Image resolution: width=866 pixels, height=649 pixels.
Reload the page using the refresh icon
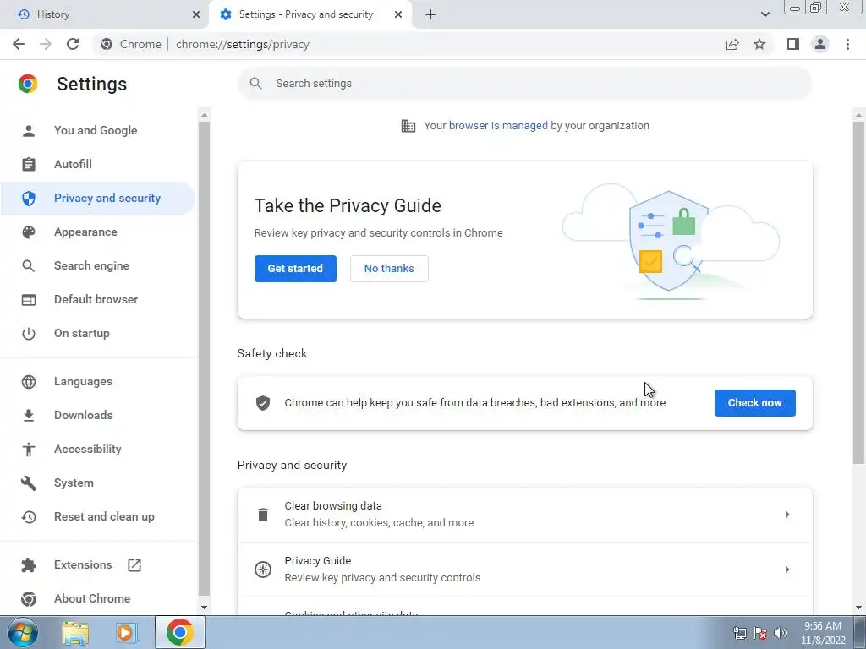73,44
